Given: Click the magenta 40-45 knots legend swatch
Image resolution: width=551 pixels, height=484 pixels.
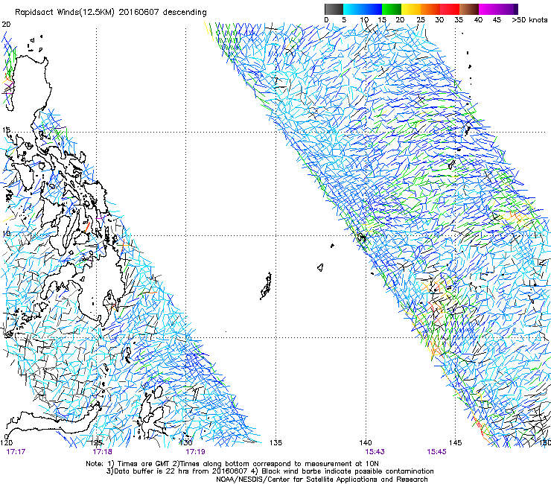Looking at the screenshot, I should pyautogui.click(x=488, y=9).
